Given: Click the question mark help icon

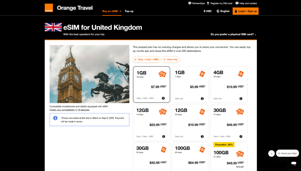Looking at the screenshot, I should (237, 3).
